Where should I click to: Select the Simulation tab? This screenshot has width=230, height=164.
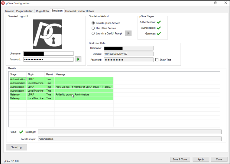57,11
